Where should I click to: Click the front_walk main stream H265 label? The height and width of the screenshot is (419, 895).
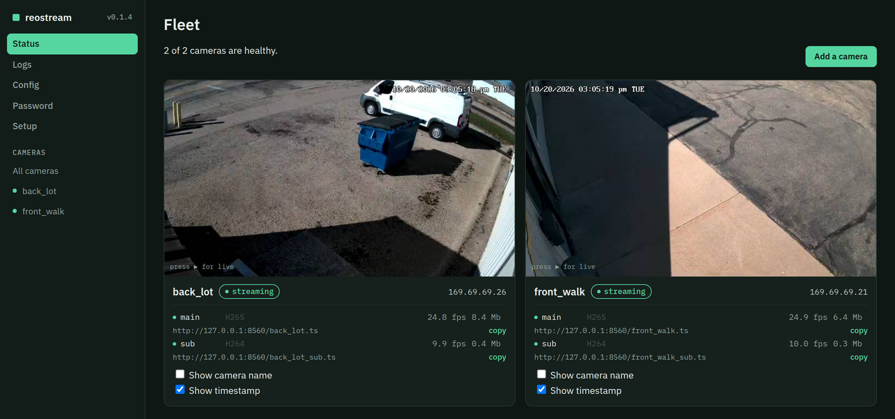[596, 317]
